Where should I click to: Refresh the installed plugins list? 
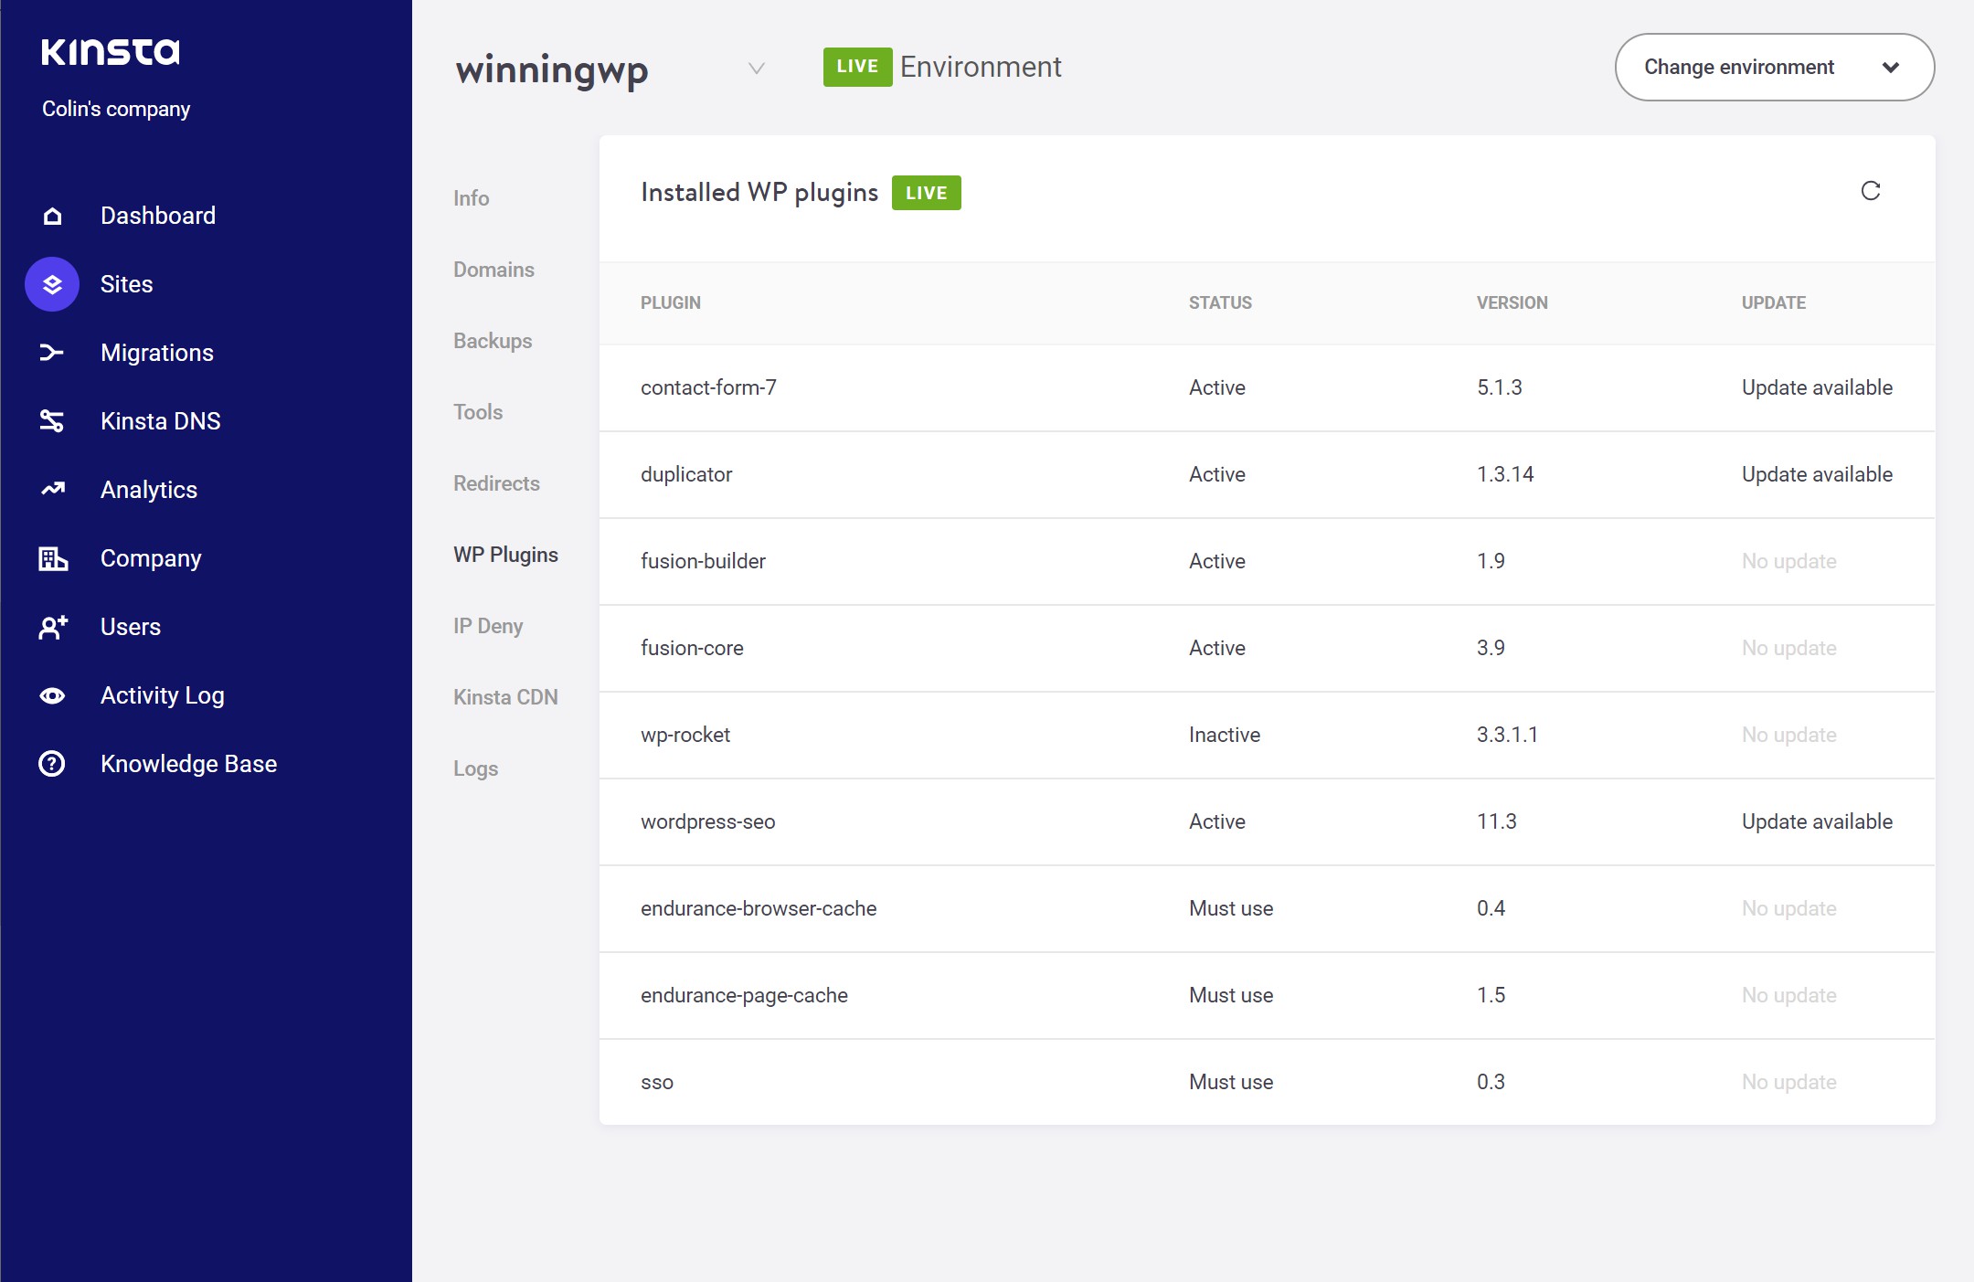1871,190
